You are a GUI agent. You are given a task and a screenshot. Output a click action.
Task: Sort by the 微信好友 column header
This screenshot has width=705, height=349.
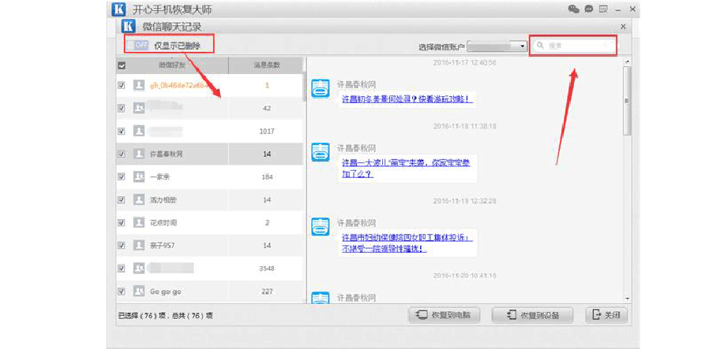pyautogui.click(x=172, y=65)
